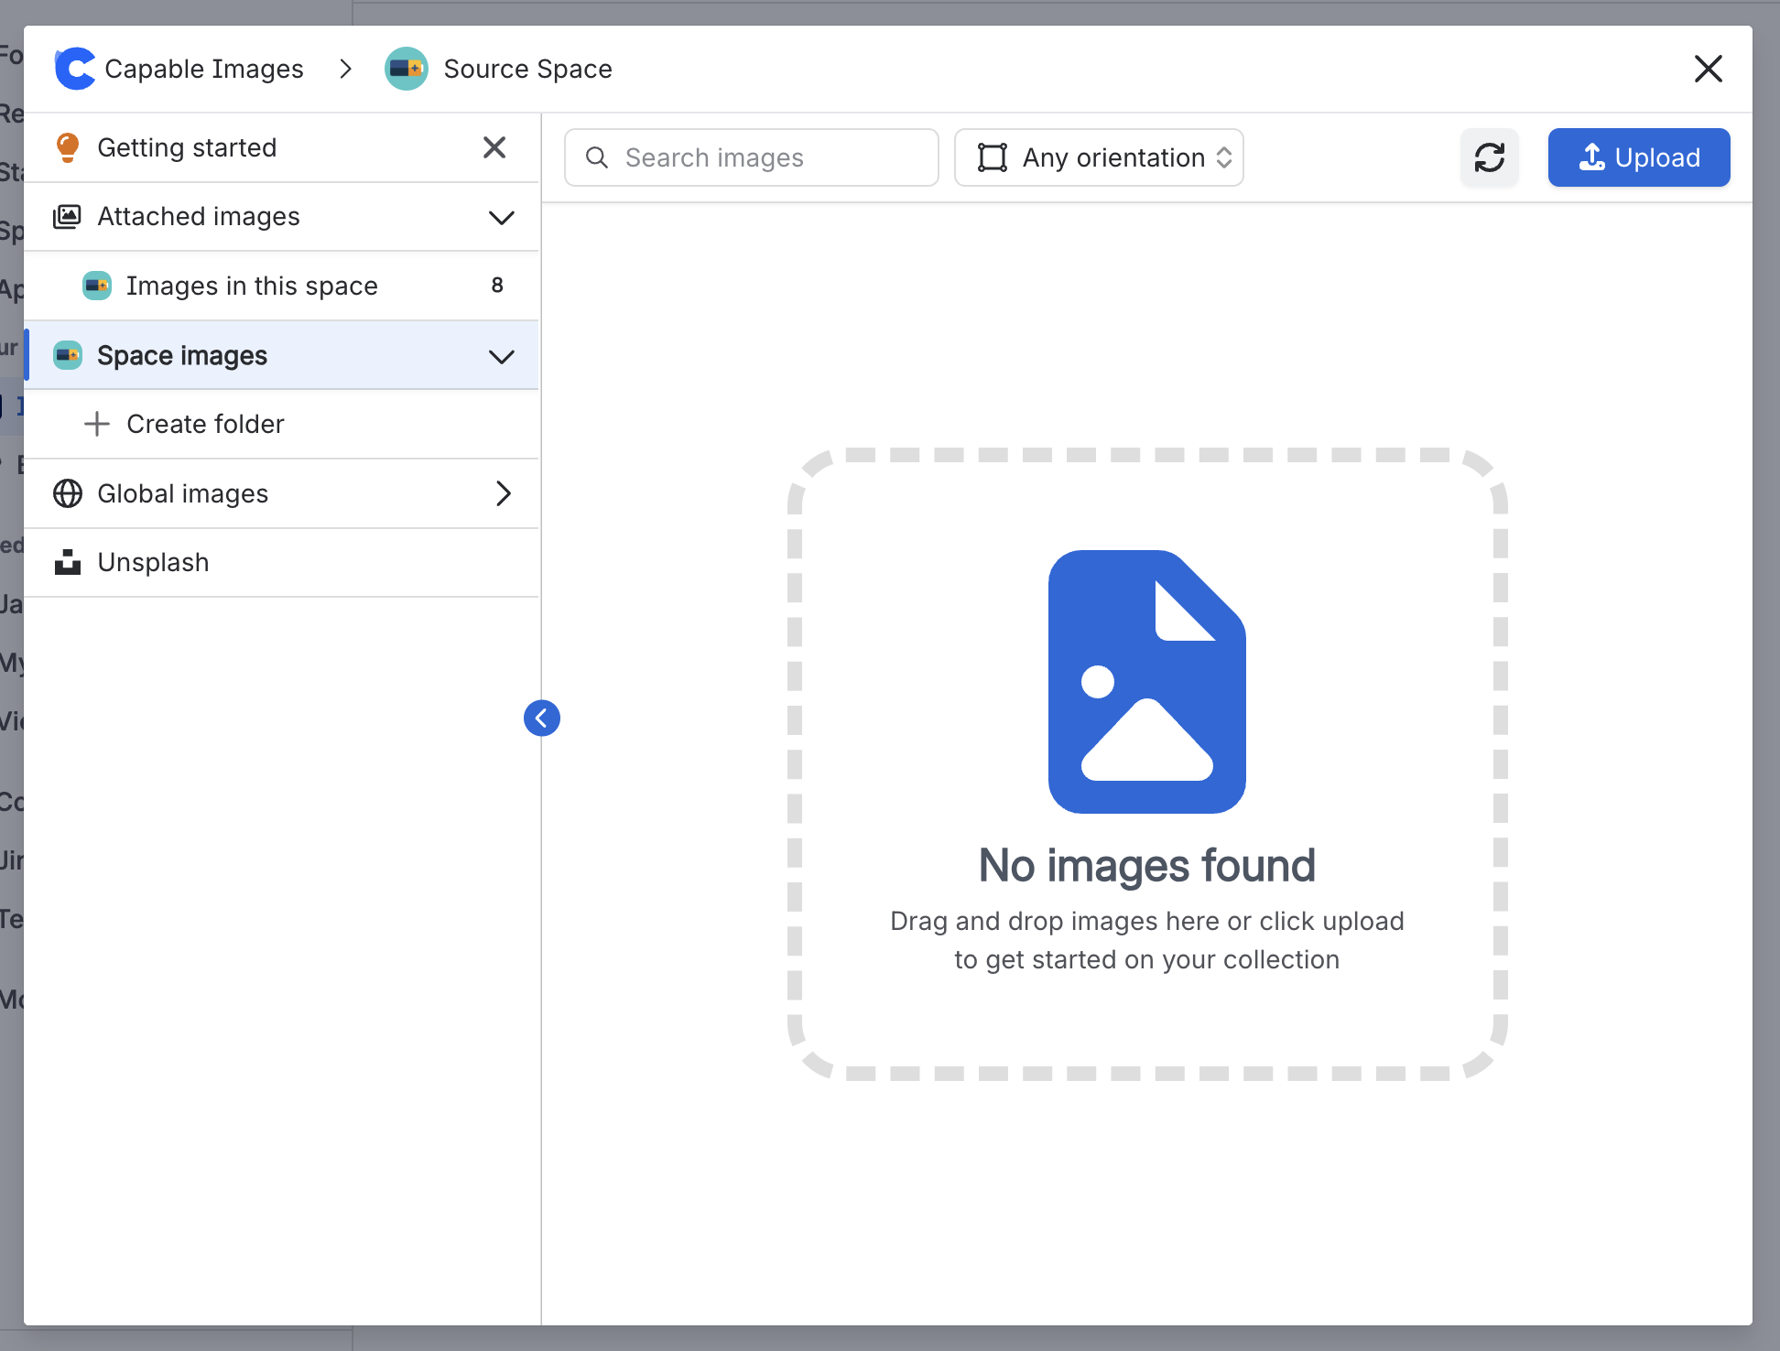Open the Any orientation dropdown

(x=1098, y=157)
